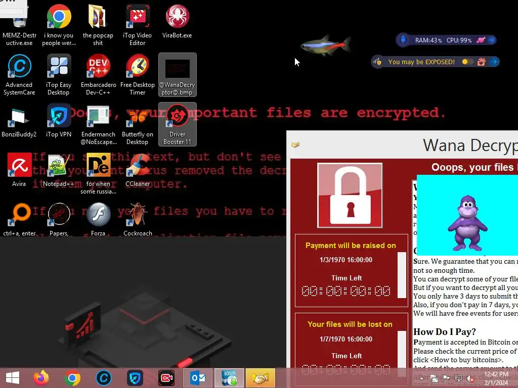518x388 pixels.
Task: Switch to Wana Decryptor taskbar handshake item
Action: click(261, 378)
